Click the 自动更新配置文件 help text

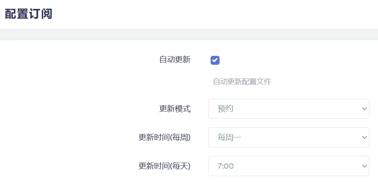coord(242,82)
